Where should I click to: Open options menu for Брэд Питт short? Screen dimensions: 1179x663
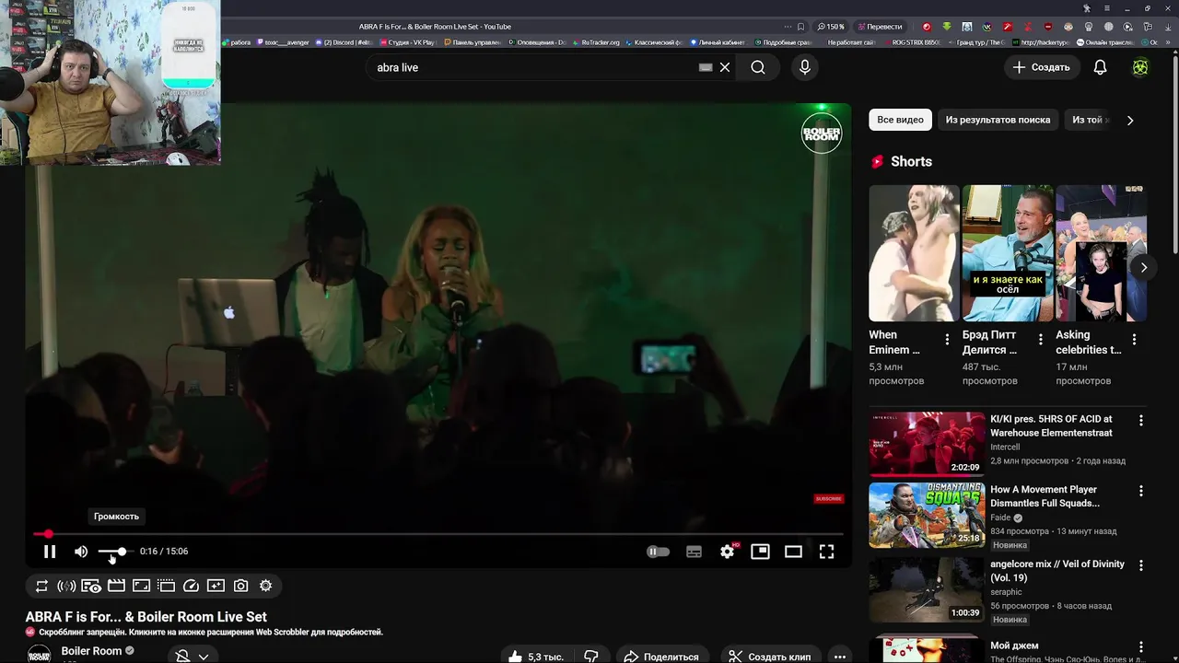click(1041, 340)
